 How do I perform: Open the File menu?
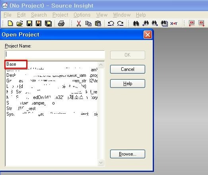point(8,15)
